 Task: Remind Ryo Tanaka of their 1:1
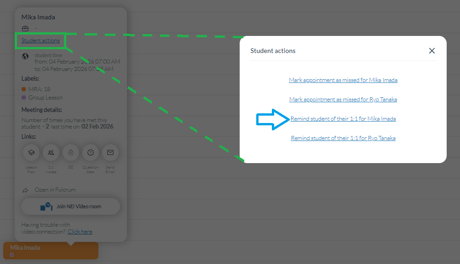coord(343,138)
